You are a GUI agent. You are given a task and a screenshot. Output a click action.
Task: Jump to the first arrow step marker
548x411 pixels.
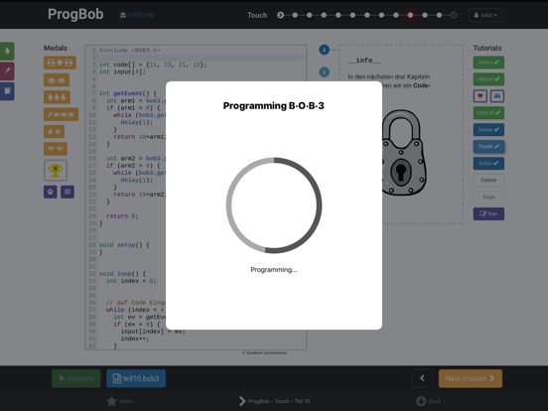280,15
